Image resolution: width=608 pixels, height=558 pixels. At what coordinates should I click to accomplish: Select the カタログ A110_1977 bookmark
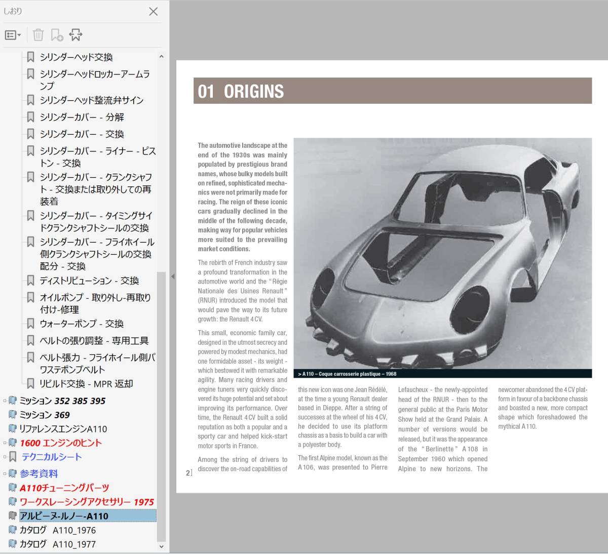point(57,544)
